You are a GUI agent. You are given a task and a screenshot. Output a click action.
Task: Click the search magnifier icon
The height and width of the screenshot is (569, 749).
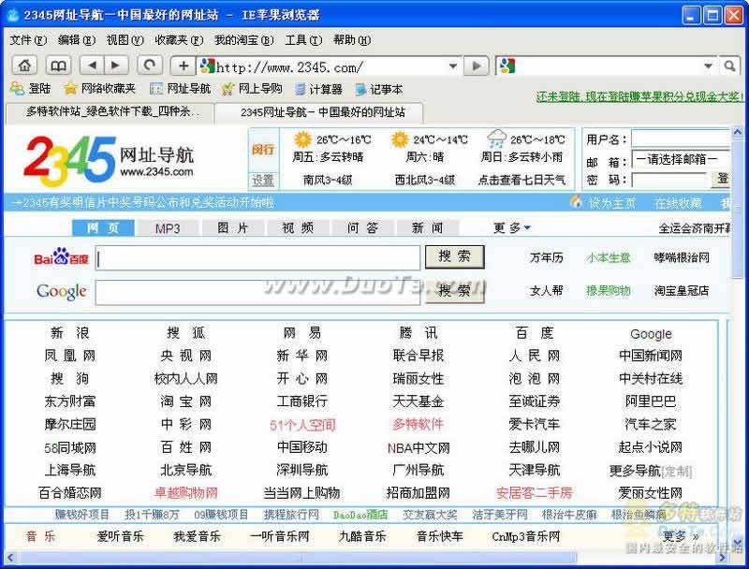click(x=729, y=66)
